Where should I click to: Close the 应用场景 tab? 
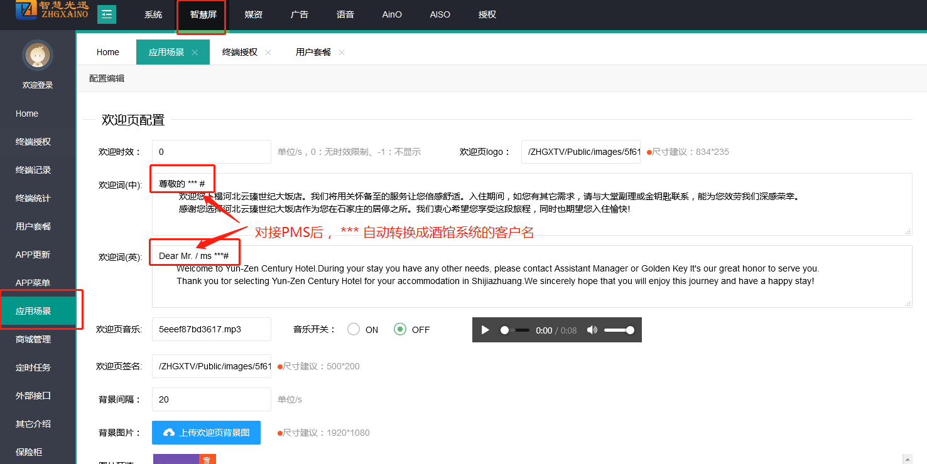click(x=195, y=53)
